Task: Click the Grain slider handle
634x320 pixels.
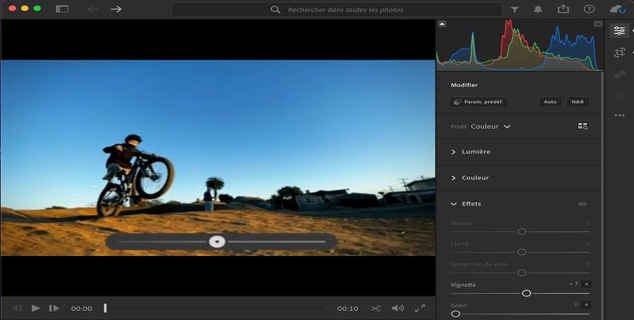Action: pos(456,314)
